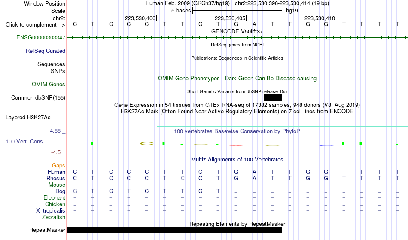
Task: Click the H3K27Ac Mark ENCODE track title
Action: point(237,112)
